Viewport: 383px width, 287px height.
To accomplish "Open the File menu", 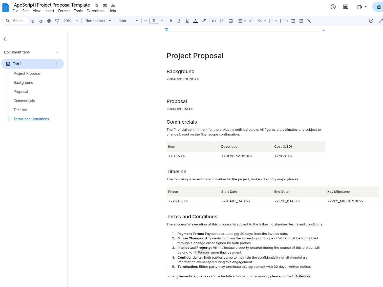I will pos(15,11).
